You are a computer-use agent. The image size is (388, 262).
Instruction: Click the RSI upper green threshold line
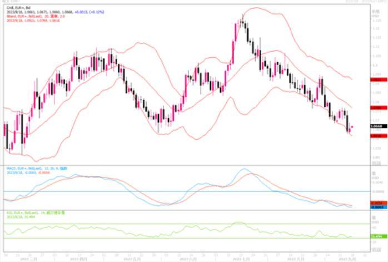(167, 224)
